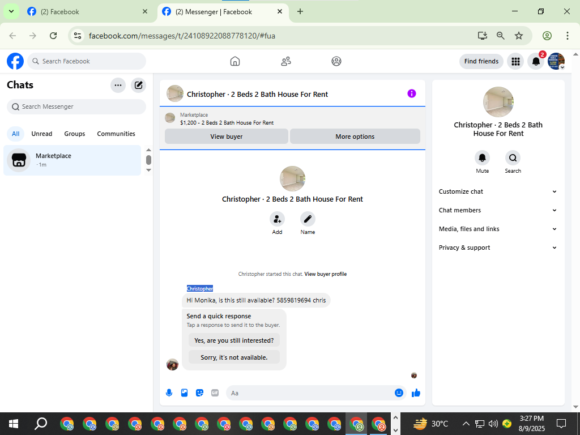580x435 pixels.
Task: Click the Facebook logo icon
Action: pyautogui.click(x=15, y=61)
